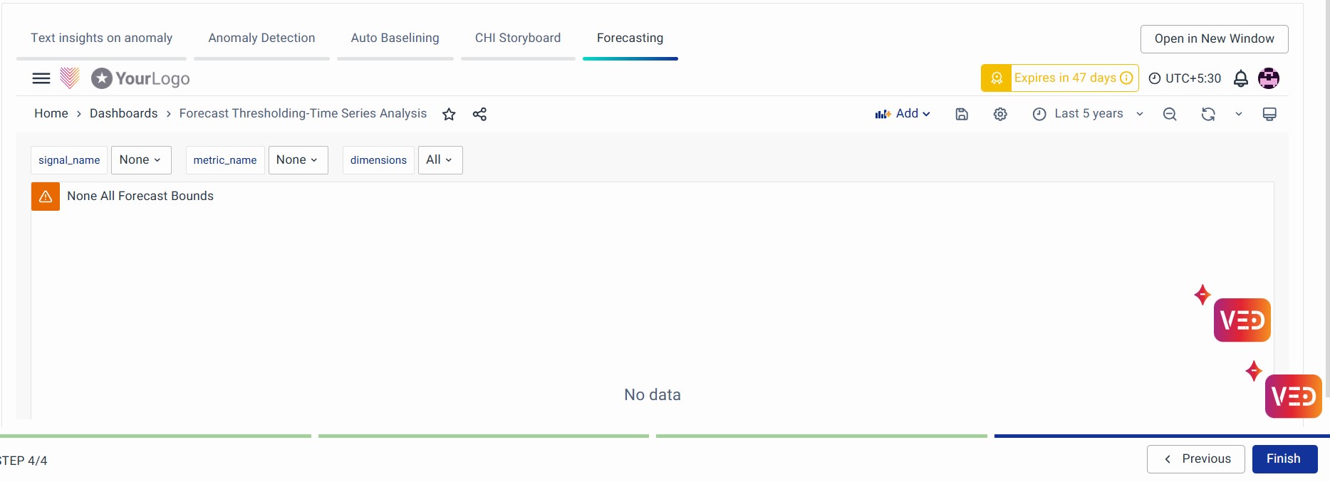Click the user profile avatar
This screenshot has width=1330, height=482.
1269,78
